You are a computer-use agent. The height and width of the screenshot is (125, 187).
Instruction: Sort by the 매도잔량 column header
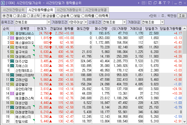(83, 29)
